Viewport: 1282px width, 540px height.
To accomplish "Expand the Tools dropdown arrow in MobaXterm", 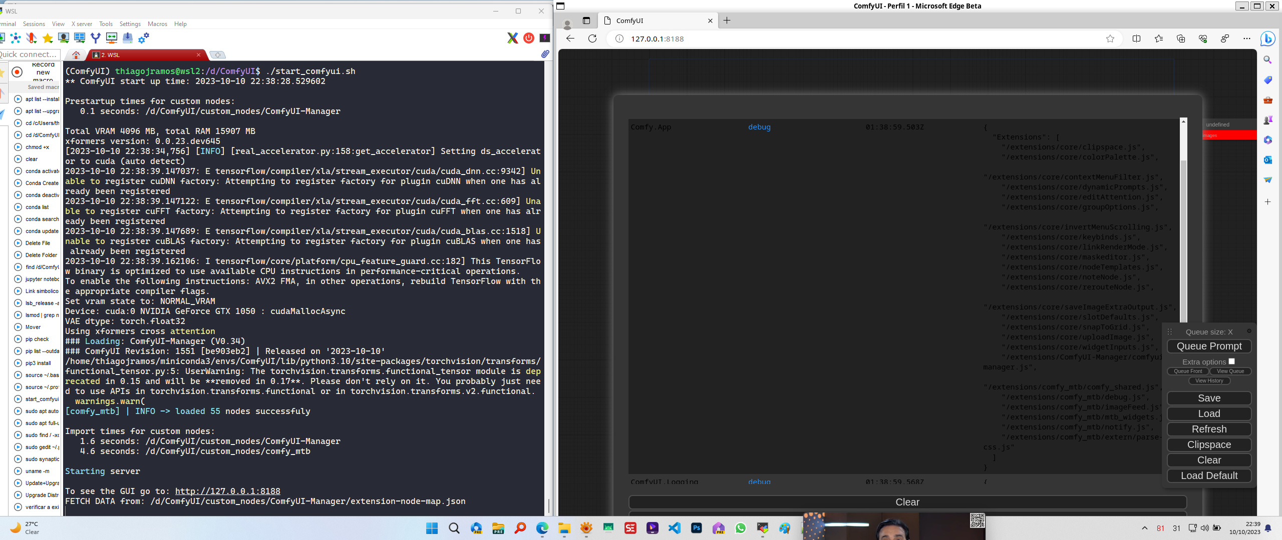I will (35, 43).
